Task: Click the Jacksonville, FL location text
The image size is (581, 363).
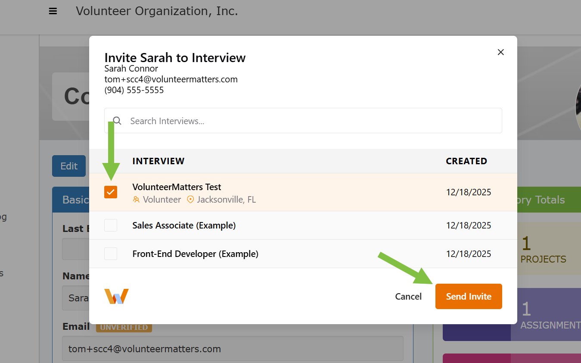Action: tap(227, 200)
